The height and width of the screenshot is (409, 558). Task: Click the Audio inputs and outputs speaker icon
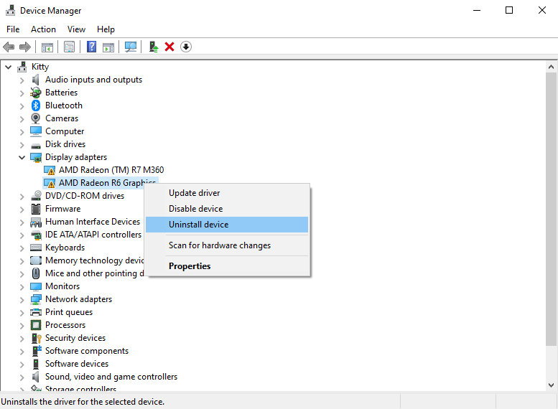pyautogui.click(x=36, y=80)
